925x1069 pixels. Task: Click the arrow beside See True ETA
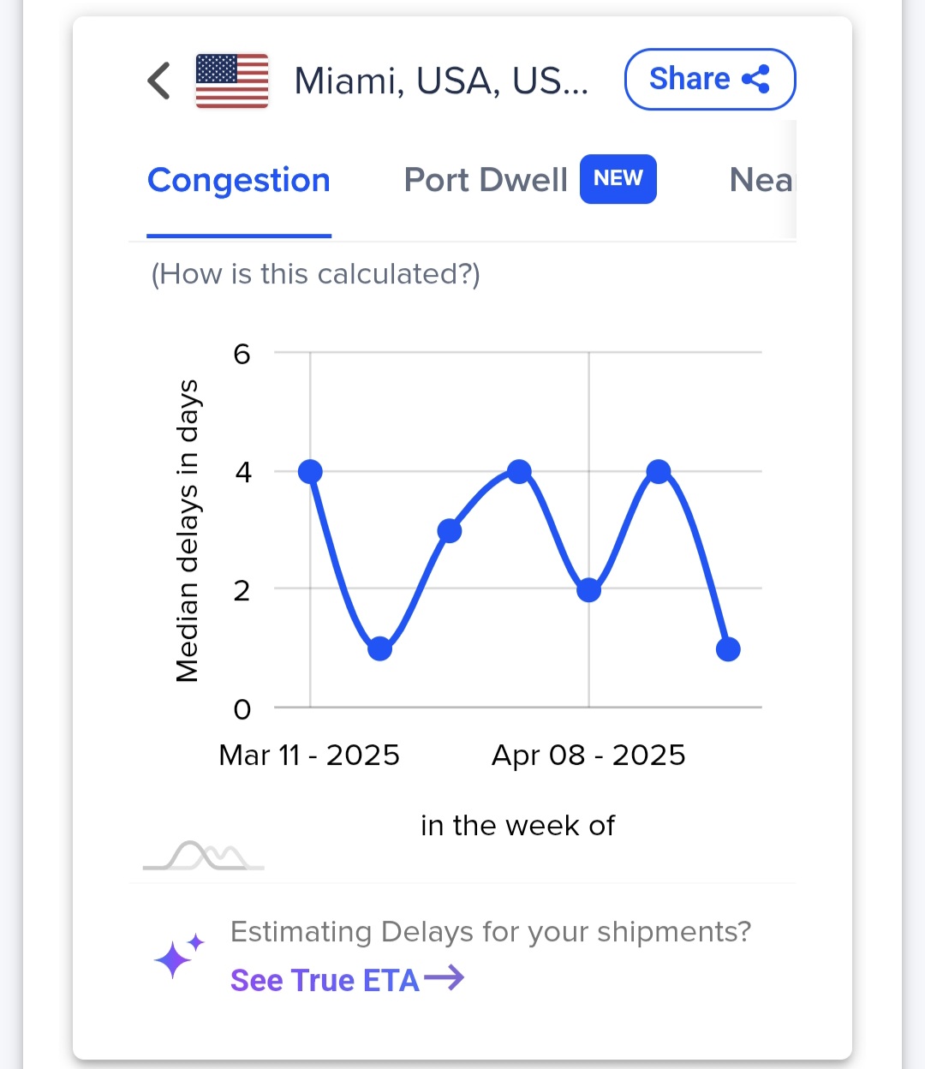click(445, 977)
